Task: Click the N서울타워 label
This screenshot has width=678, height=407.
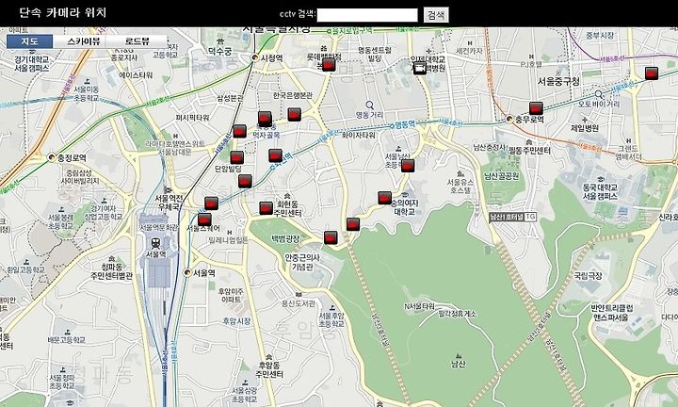Action: click(x=419, y=306)
